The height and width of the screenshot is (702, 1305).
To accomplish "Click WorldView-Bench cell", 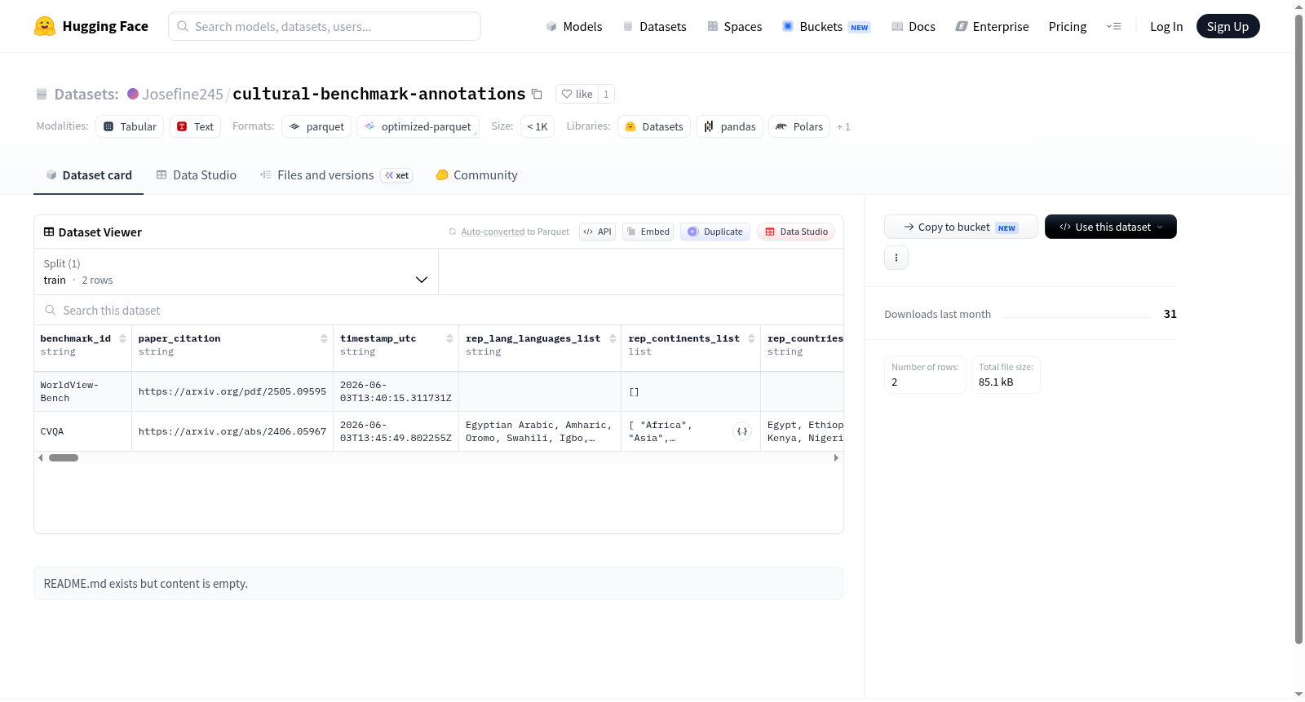I will pos(82,391).
